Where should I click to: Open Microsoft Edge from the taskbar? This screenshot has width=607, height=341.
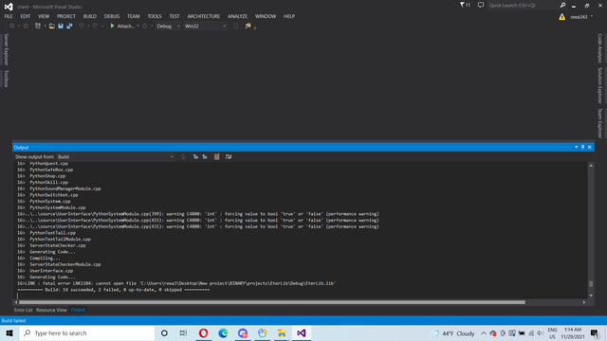(223, 332)
